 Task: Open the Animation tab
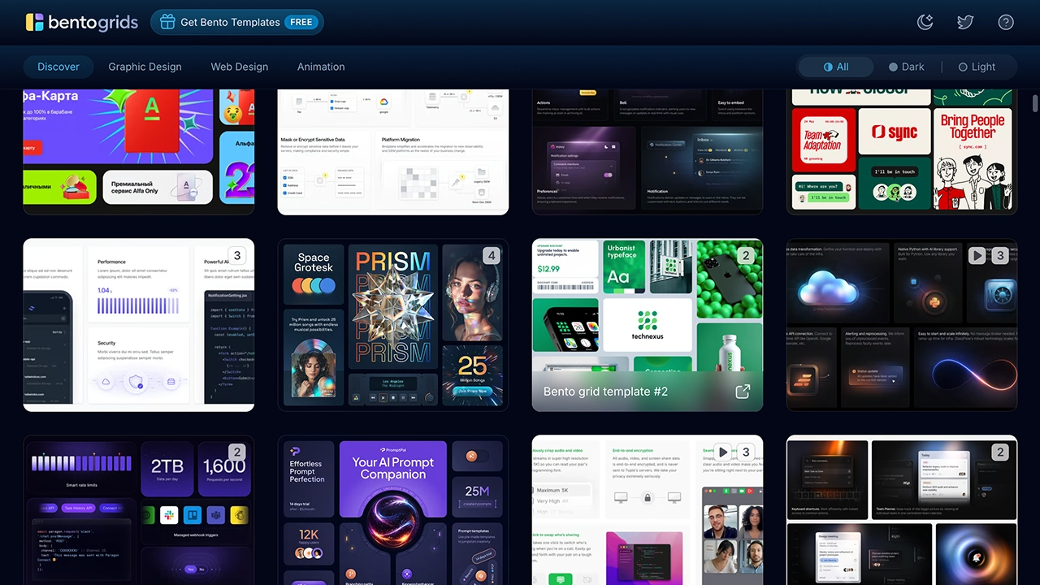click(x=321, y=67)
